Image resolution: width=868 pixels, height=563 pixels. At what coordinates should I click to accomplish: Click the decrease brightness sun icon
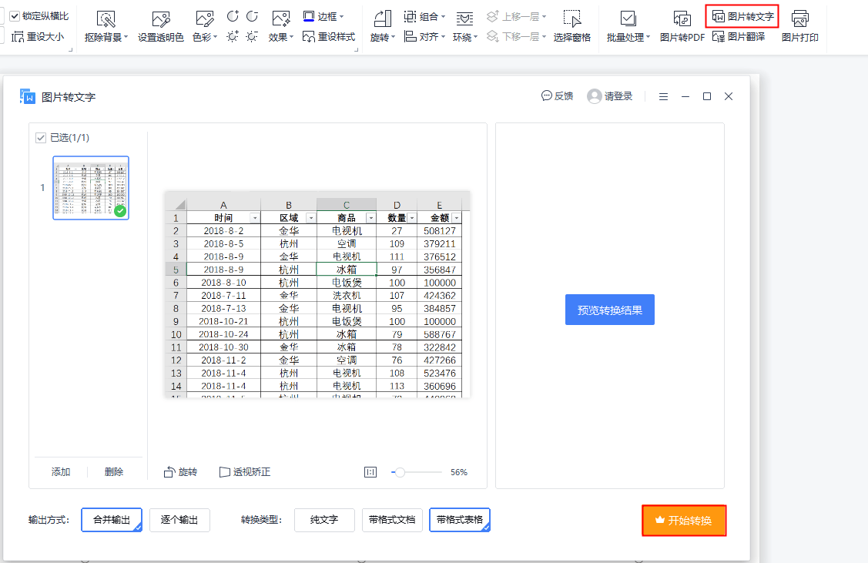pyautogui.click(x=253, y=36)
